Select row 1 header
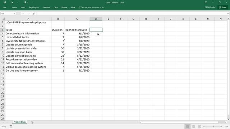The height and width of the screenshot is (129, 230). click(x=3, y=22)
